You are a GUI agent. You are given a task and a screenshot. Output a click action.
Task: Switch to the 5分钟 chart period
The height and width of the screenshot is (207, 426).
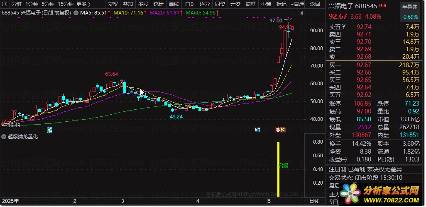click(48, 4)
